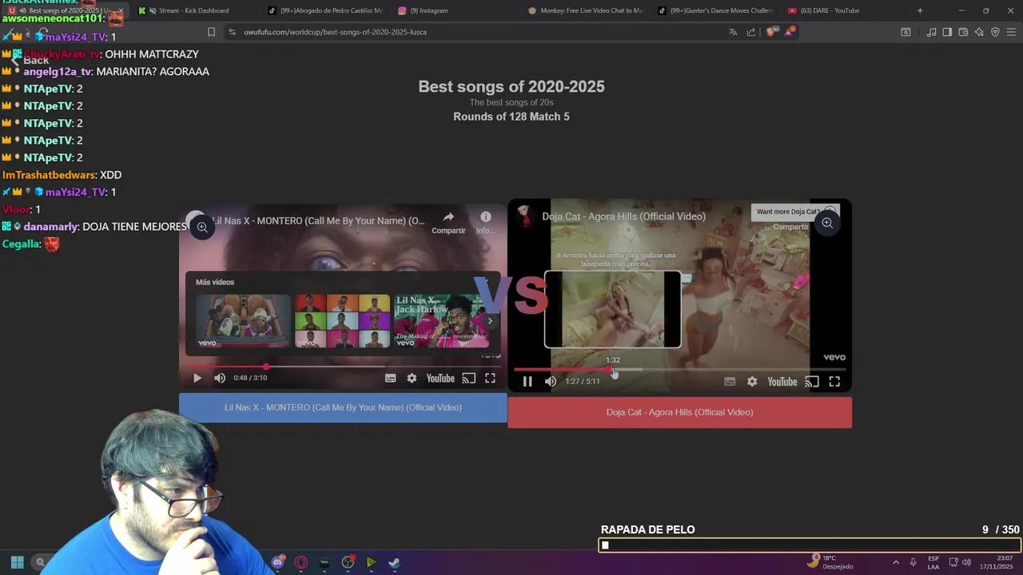Share the MONTERO video via Compartir
The width and height of the screenshot is (1023, 575).
448,223
